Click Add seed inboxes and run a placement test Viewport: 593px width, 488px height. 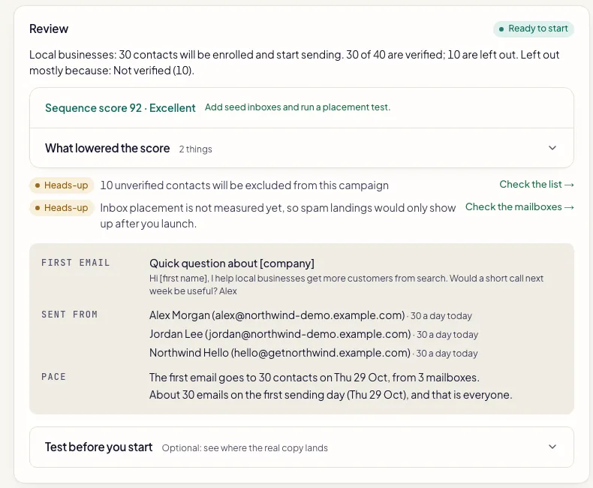click(297, 107)
